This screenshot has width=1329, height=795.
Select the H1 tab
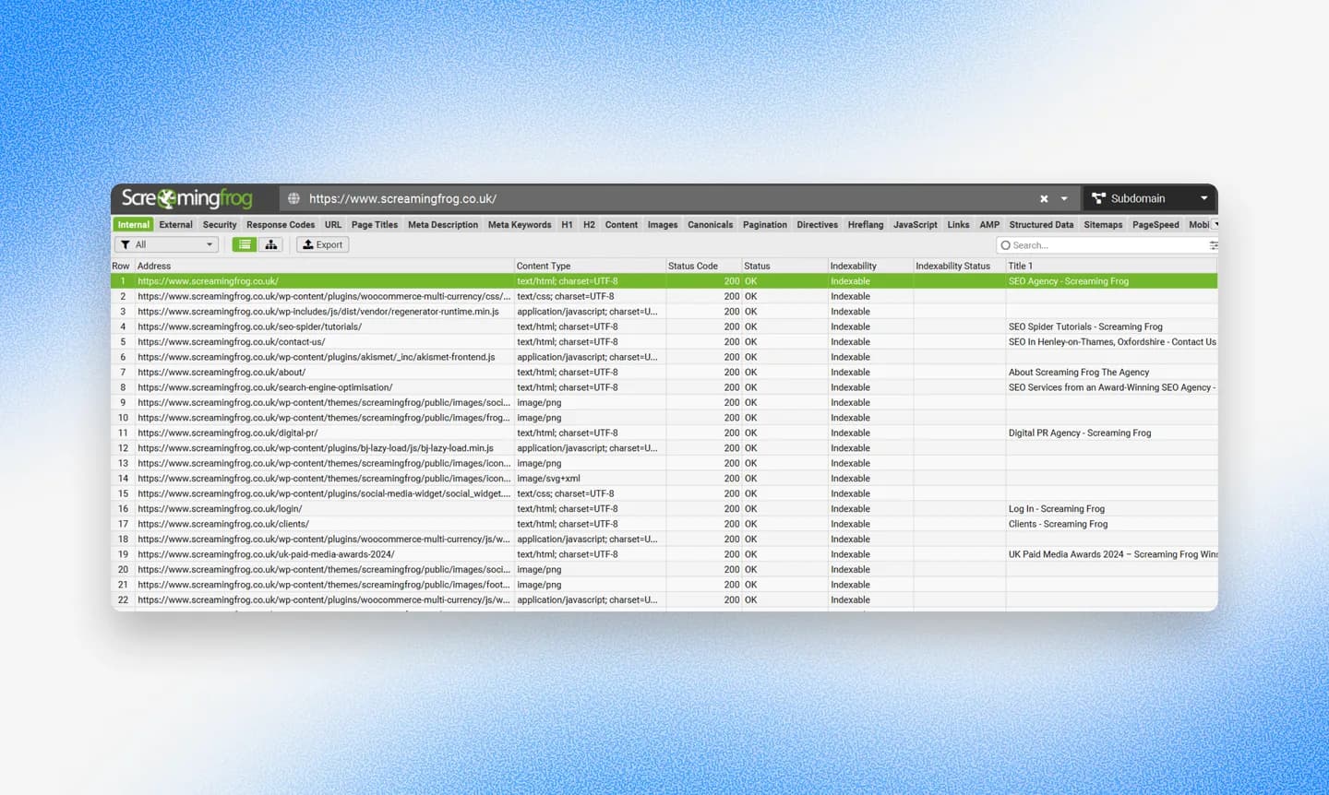[x=567, y=224]
